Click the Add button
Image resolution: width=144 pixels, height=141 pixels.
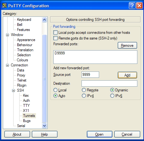pos(127,75)
